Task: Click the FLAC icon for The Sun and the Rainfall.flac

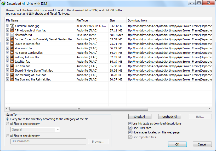Action: click(12, 79)
